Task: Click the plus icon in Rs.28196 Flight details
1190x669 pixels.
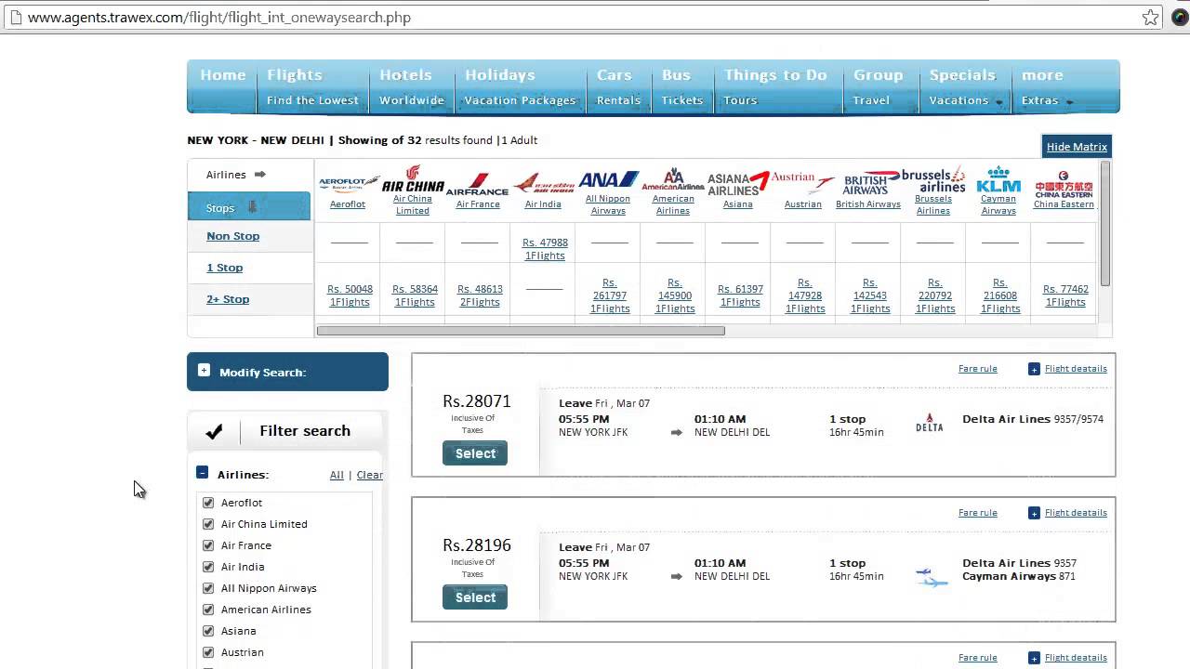Action: click(1034, 513)
